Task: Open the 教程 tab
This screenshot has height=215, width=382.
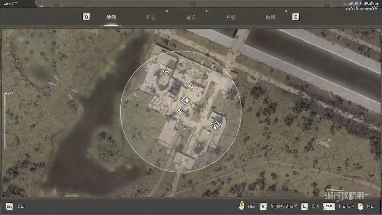Action: click(x=270, y=17)
